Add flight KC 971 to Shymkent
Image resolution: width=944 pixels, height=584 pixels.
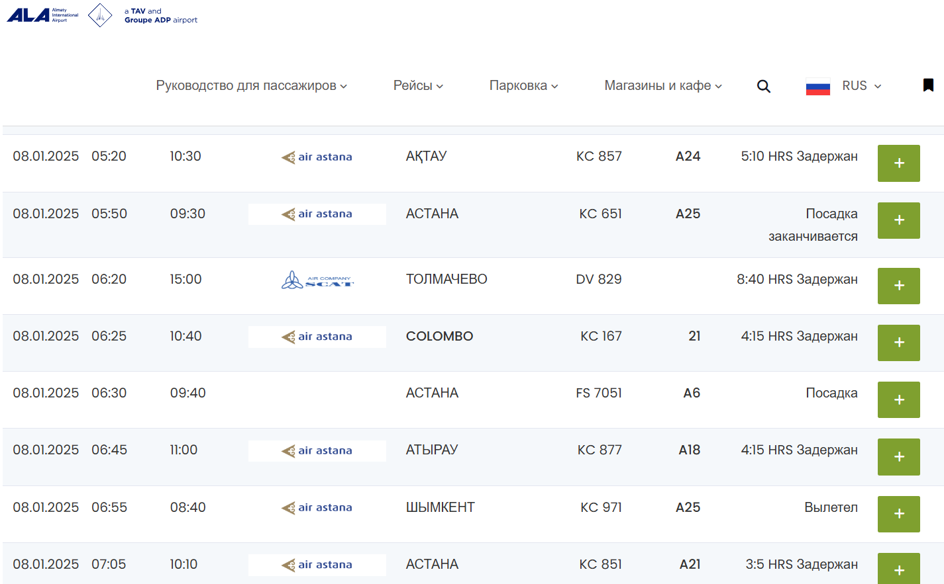[898, 514]
